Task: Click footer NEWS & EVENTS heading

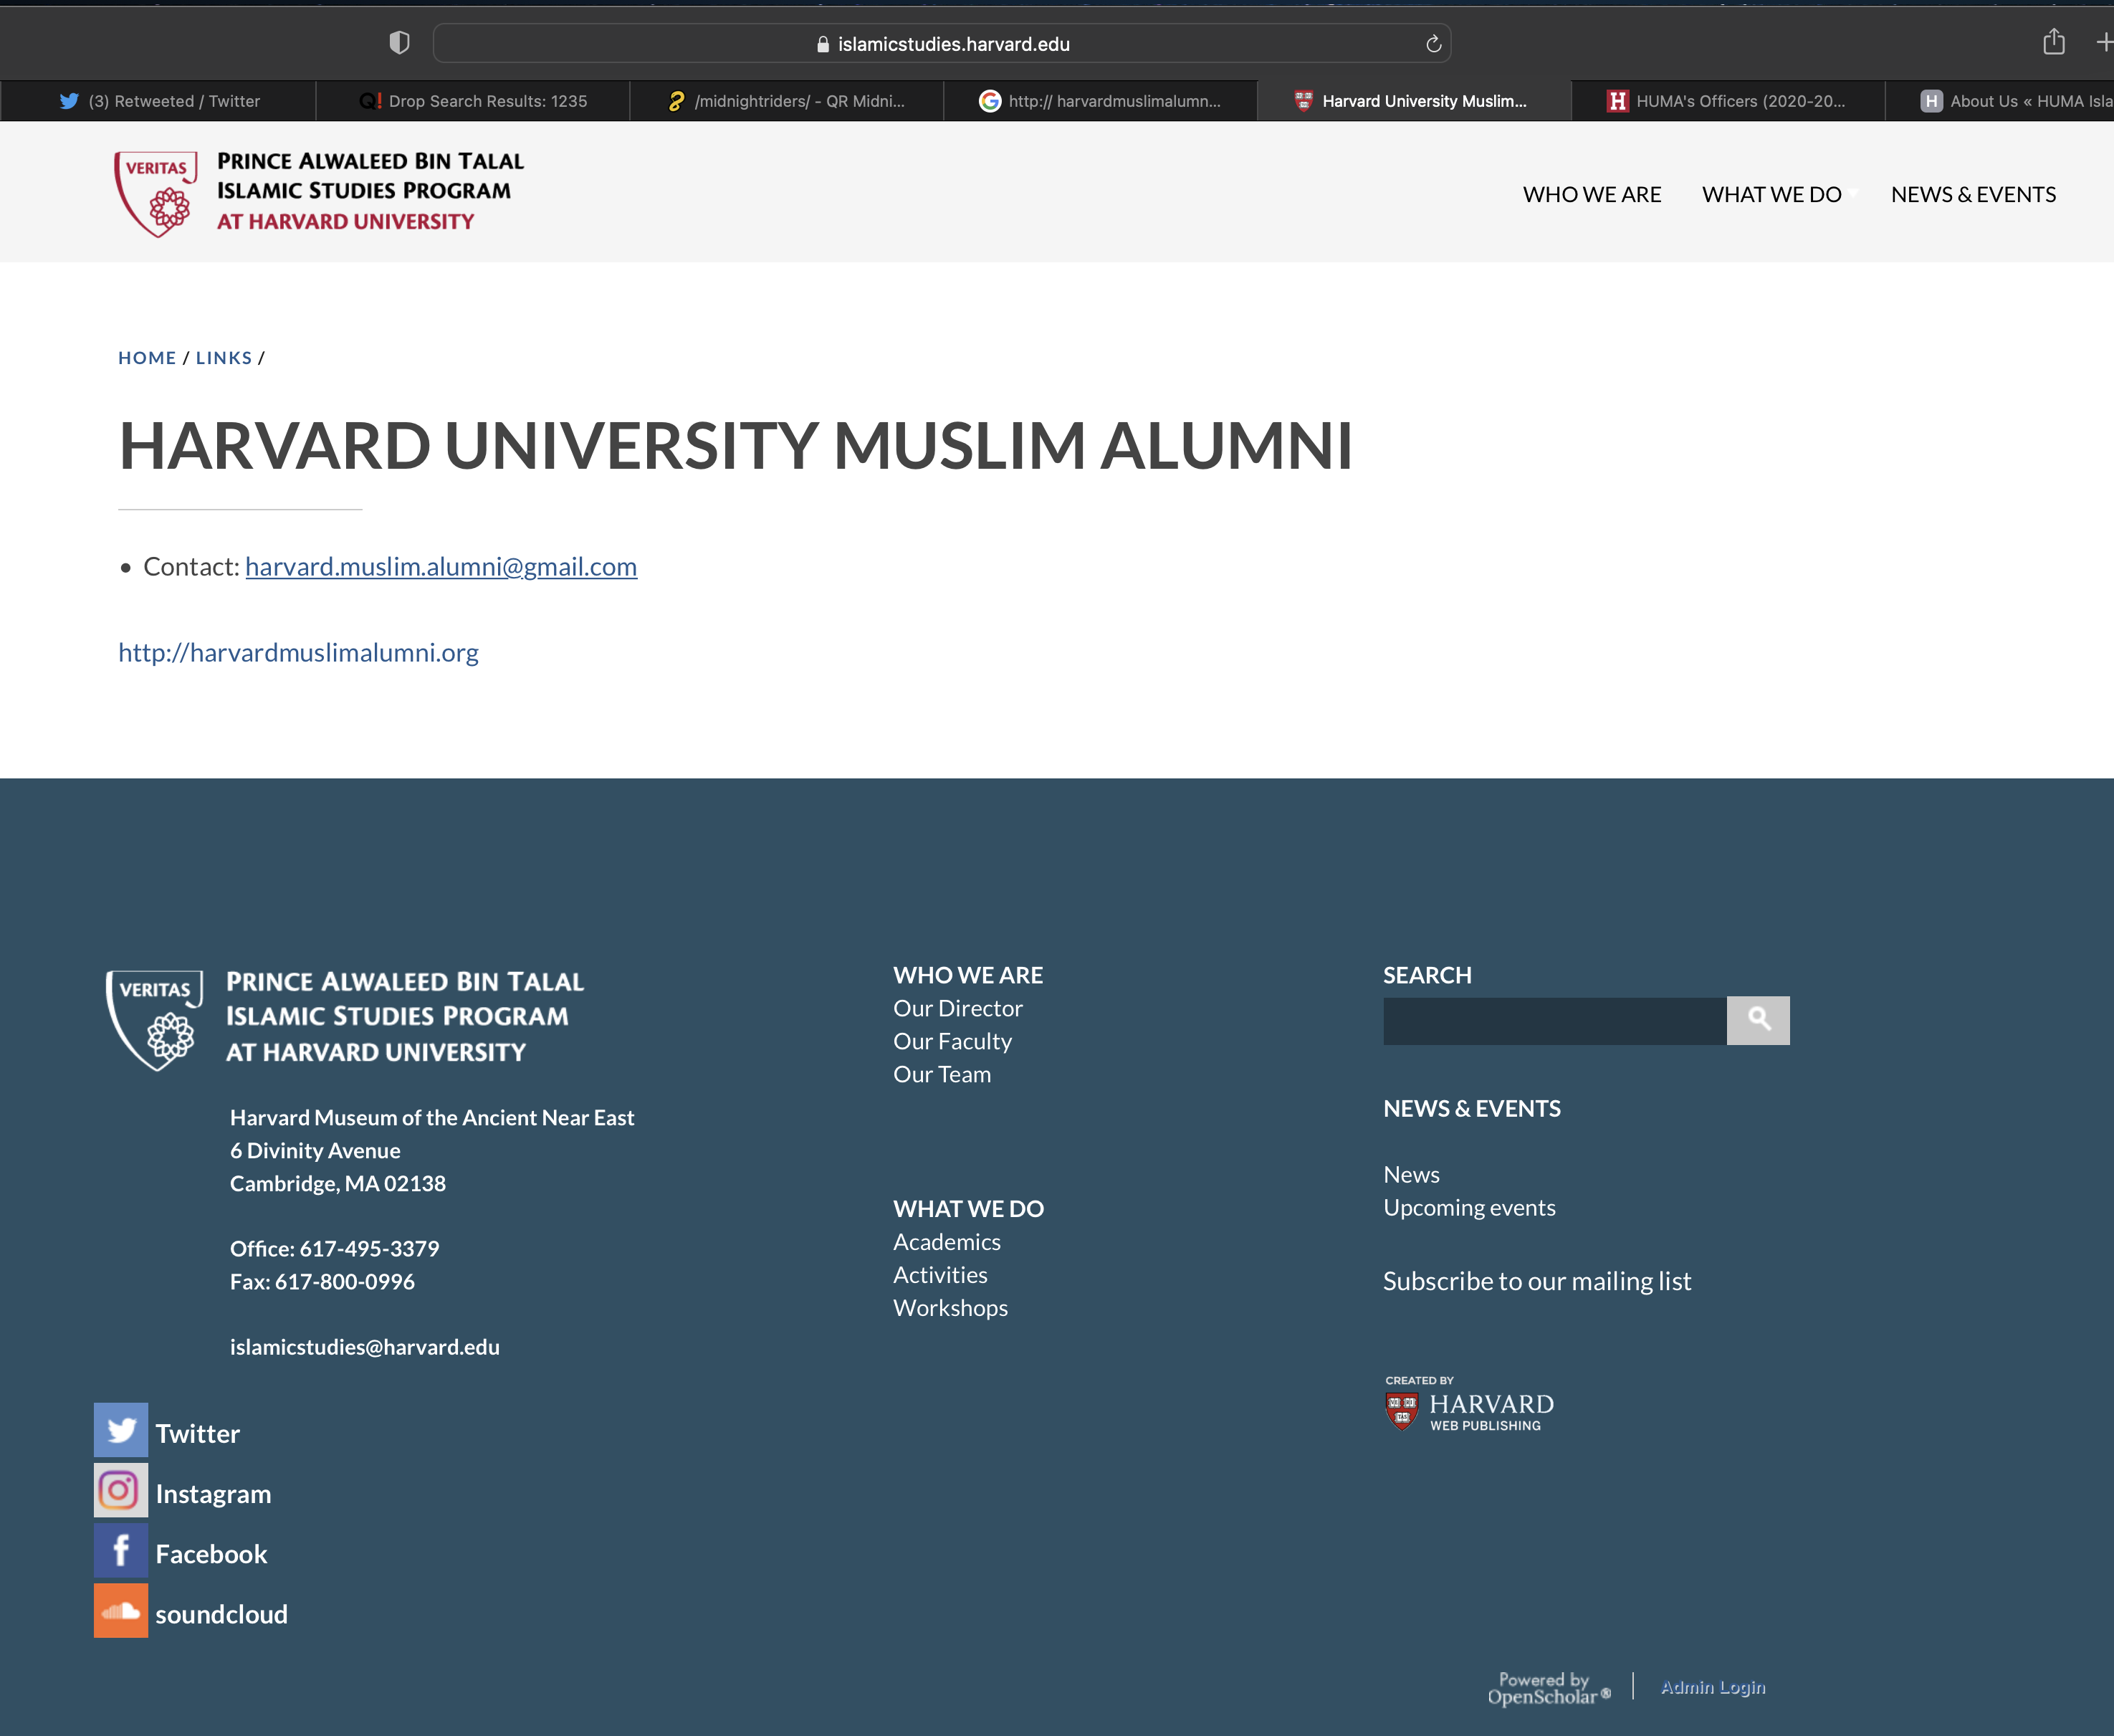Action: pos(1471,1108)
